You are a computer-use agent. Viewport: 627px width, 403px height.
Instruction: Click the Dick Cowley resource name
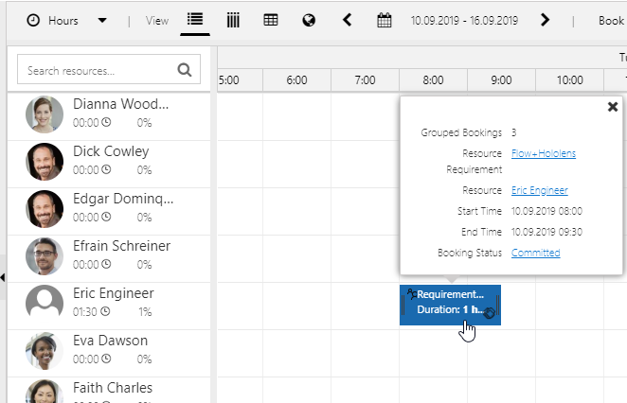(111, 151)
